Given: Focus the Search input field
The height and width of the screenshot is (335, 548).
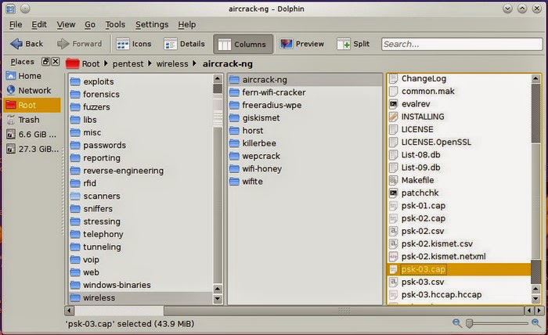Looking at the screenshot, I should coord(462,44).
